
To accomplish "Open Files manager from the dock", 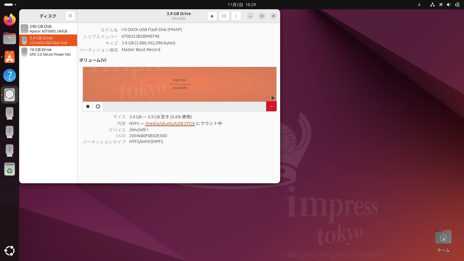I will (x=10, y=38).
